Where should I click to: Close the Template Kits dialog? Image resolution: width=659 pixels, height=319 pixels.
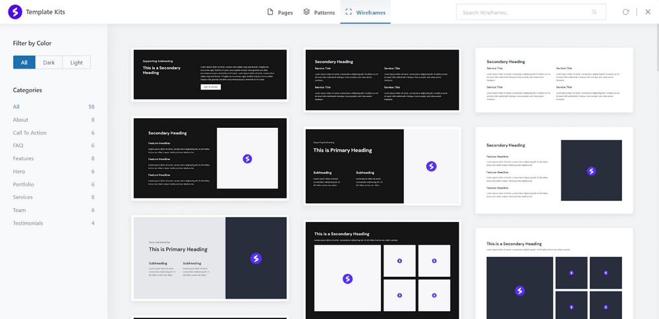coord(648,12)
